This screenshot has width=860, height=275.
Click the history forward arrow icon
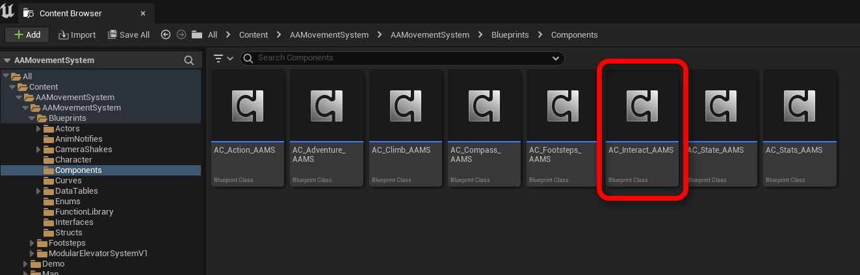pos(181,34)
